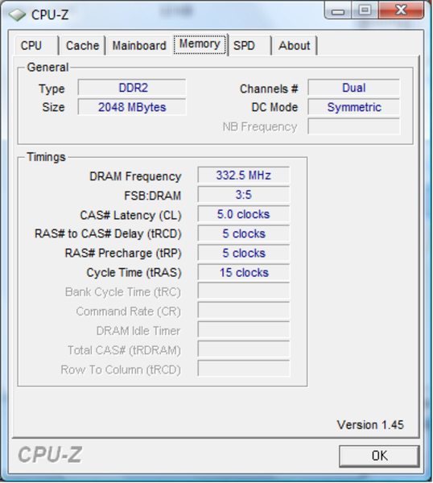The width and height of the screenshot is (433, 483).
Task: Maximize the CPU-Z window
Action: coord(365,10)
